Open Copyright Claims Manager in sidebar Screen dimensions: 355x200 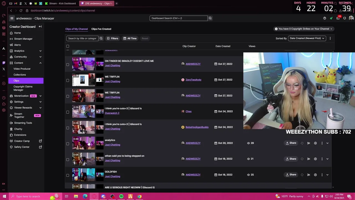23,88
